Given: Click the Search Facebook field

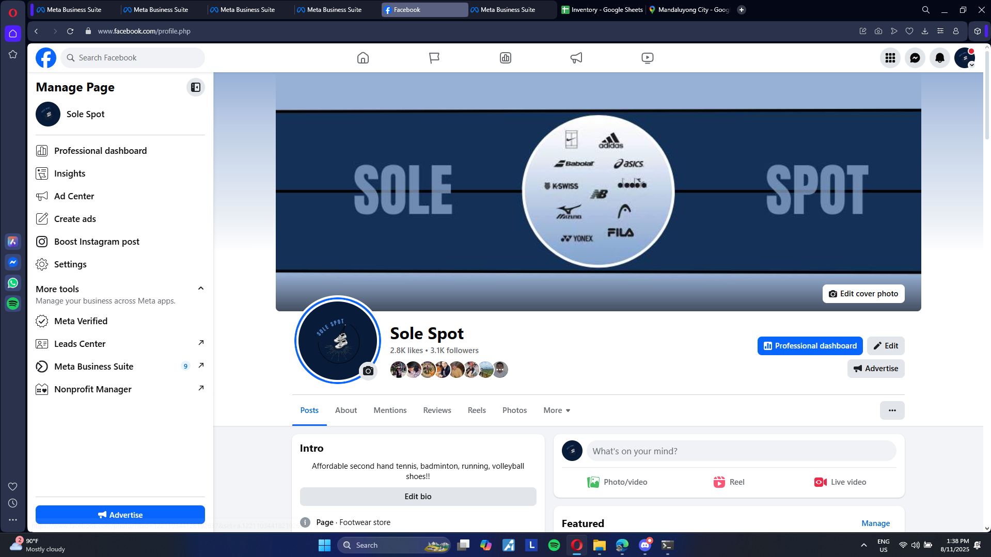Looking at the screenshot, I should click(133, 58).
